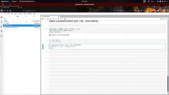Refresh the file browser list
169x95 pixels.
(x=34, y=16)
